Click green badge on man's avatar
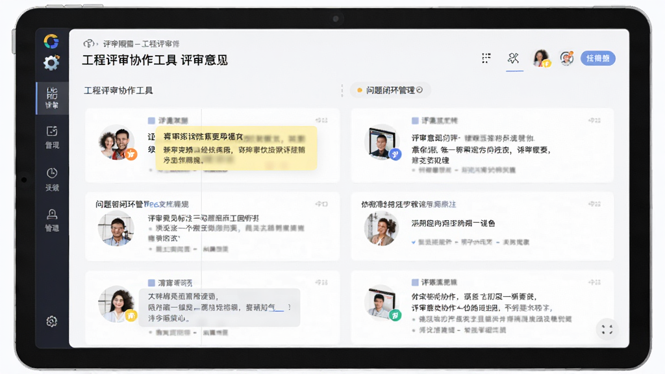 395,315
